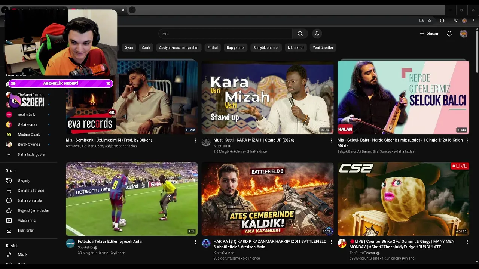Open Burak Oyunda subscription
479x269 pixels.
click(29, 145)
